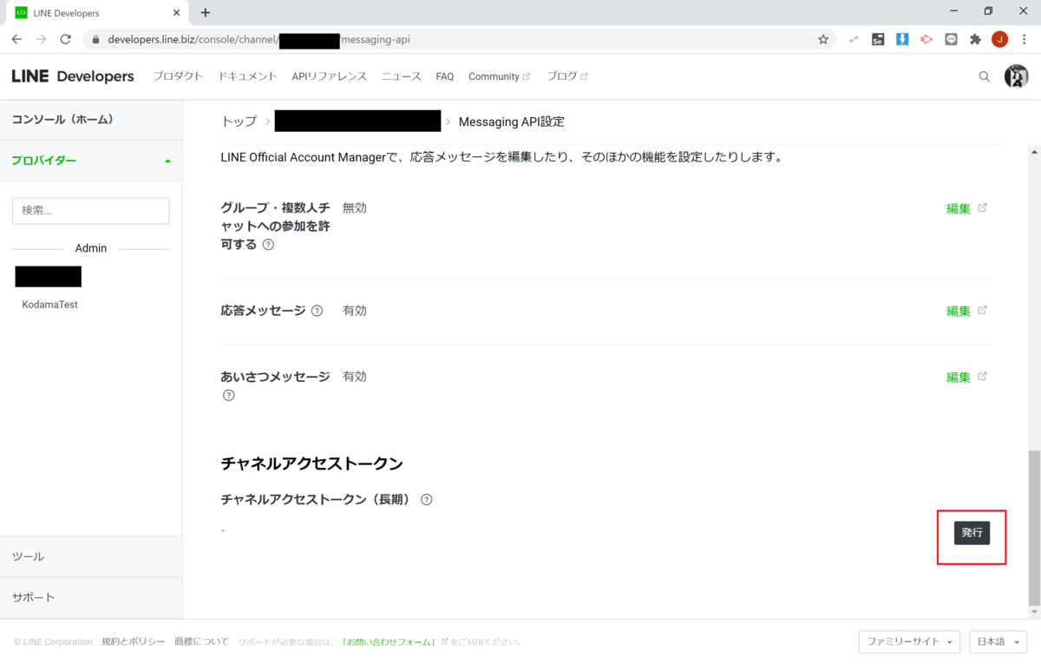
Task: Open the search on LINE Developers header
Action: [x=984, y=76]
